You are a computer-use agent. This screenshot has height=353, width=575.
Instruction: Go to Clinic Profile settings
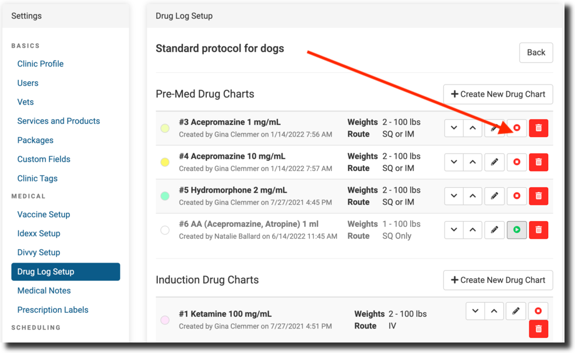pos(40,64)
